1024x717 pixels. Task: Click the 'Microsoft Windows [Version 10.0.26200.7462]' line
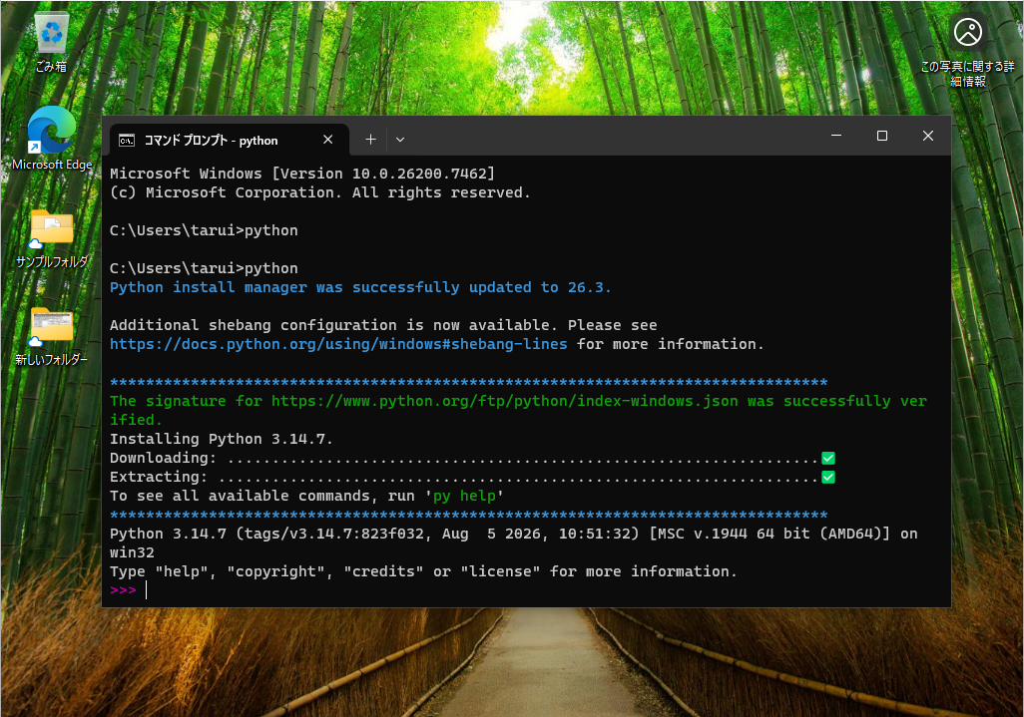[x=302, y=174]
